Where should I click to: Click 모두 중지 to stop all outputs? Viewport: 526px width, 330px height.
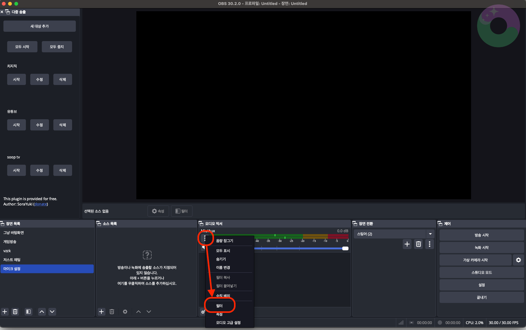(57, 47)
